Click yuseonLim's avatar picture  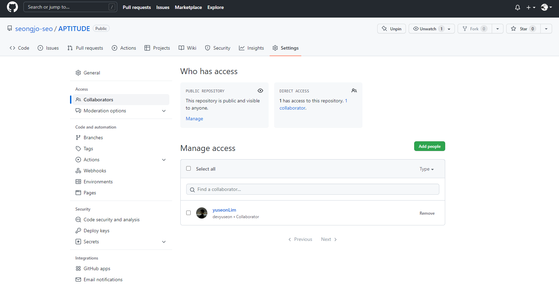(x=202, y=213)
